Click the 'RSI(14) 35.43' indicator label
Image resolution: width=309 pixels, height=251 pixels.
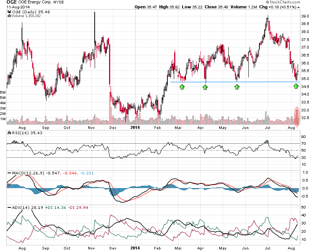(27, 133)
